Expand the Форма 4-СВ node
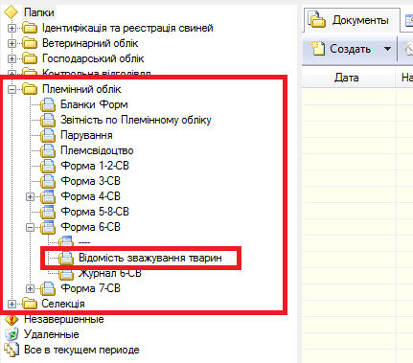413x363 pixels. pyautogui.click(x=30, y=196)
